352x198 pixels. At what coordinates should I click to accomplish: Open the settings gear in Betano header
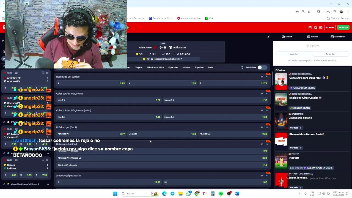click(321, 28)
